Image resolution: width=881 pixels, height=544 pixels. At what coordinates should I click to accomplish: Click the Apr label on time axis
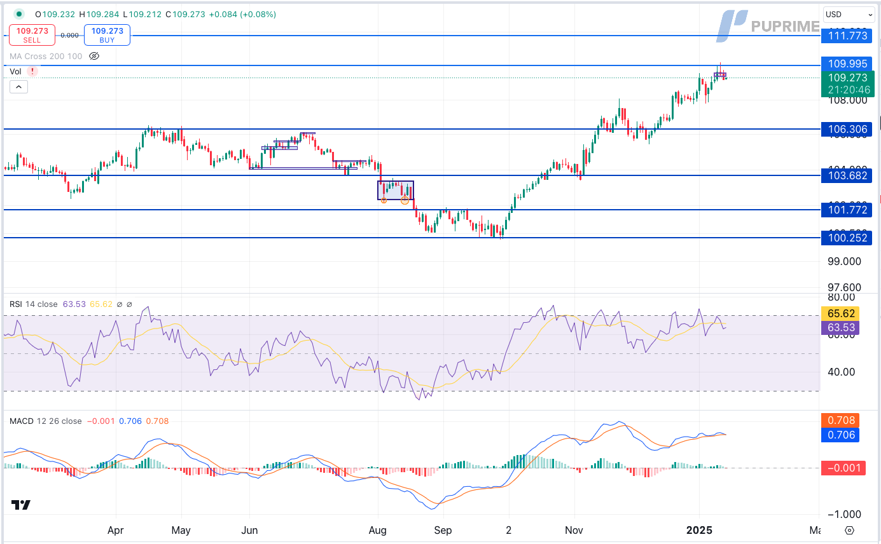coord(116,530)
